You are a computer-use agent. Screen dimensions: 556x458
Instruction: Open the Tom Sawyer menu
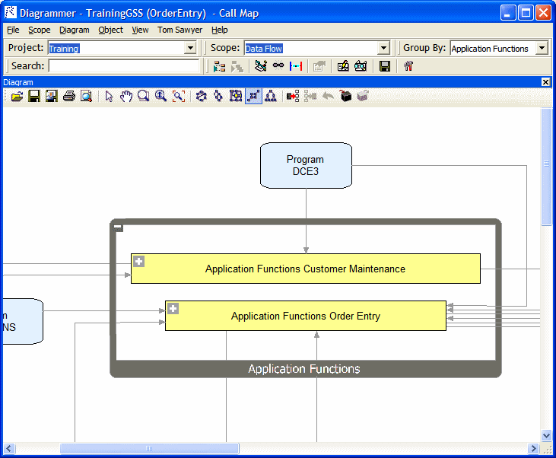[x=180, y=30]
